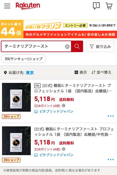The image size is (117, 175).
Task: Open the notification speech bubble icon
Action: [x=96, y=6]
